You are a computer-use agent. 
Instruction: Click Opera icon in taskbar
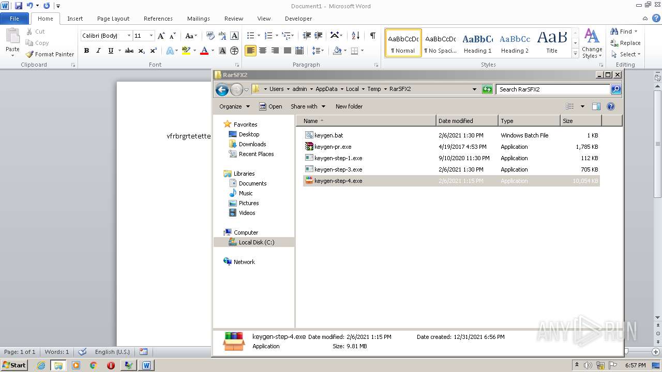click(111, 365)
